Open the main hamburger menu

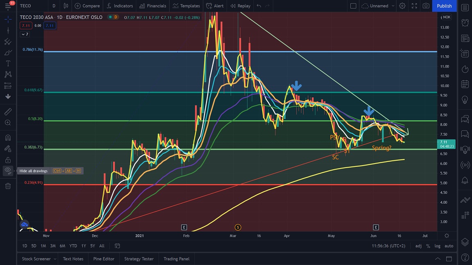point(8,6)
